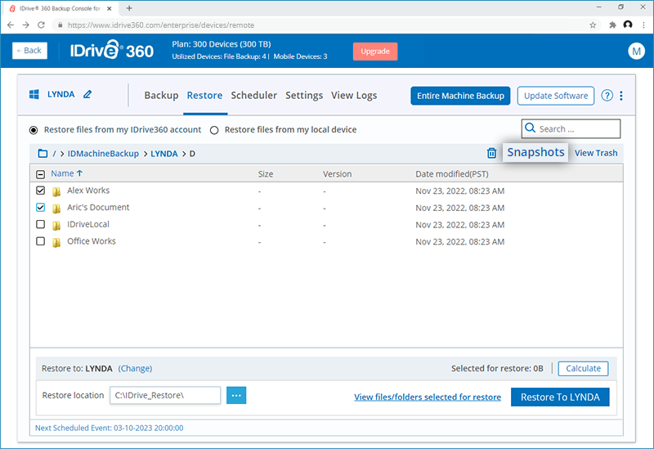Click the Date modified(PST) column header
This screenshot has width=654, height=449.
tap(452, 174)
